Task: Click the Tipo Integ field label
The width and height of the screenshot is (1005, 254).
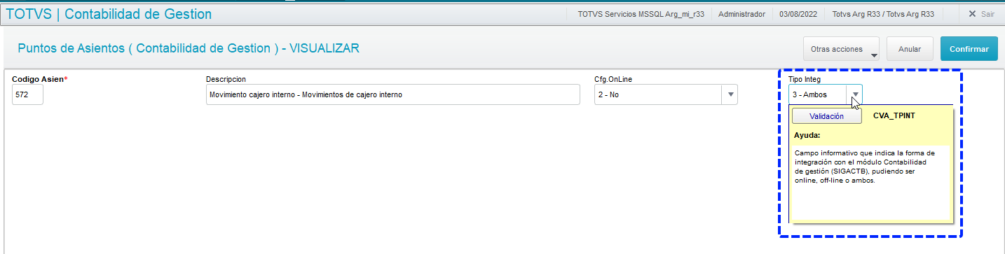Action: [804, 79]
